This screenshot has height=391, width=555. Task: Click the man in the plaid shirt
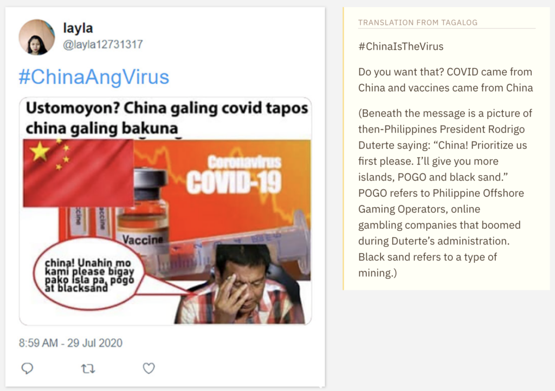[x=241, y=284]
